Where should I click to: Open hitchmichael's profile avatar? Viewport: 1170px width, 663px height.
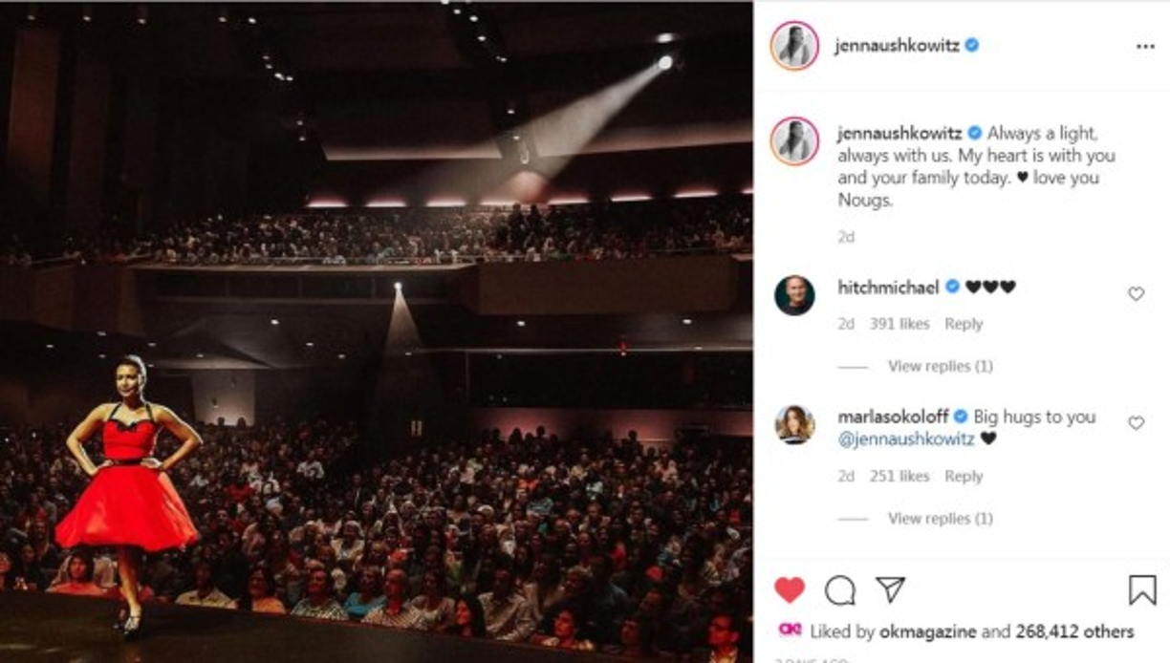tap(794, 295)
